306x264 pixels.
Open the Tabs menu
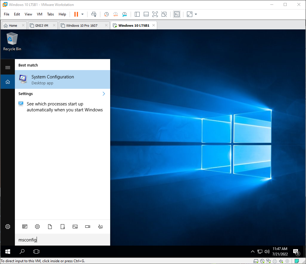[x=50, y=14]
